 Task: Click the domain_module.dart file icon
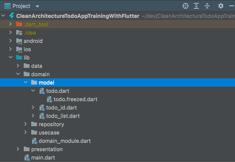click(x=35, y=141)
